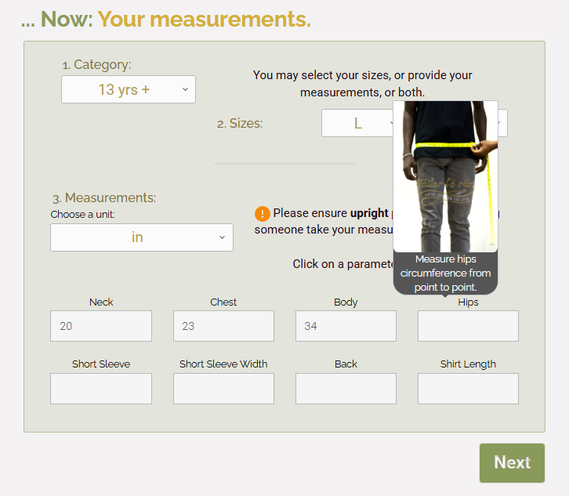Click the hips measurement photo
The width and height of the screenshot is (569, 496).
[x=445, y=176]
